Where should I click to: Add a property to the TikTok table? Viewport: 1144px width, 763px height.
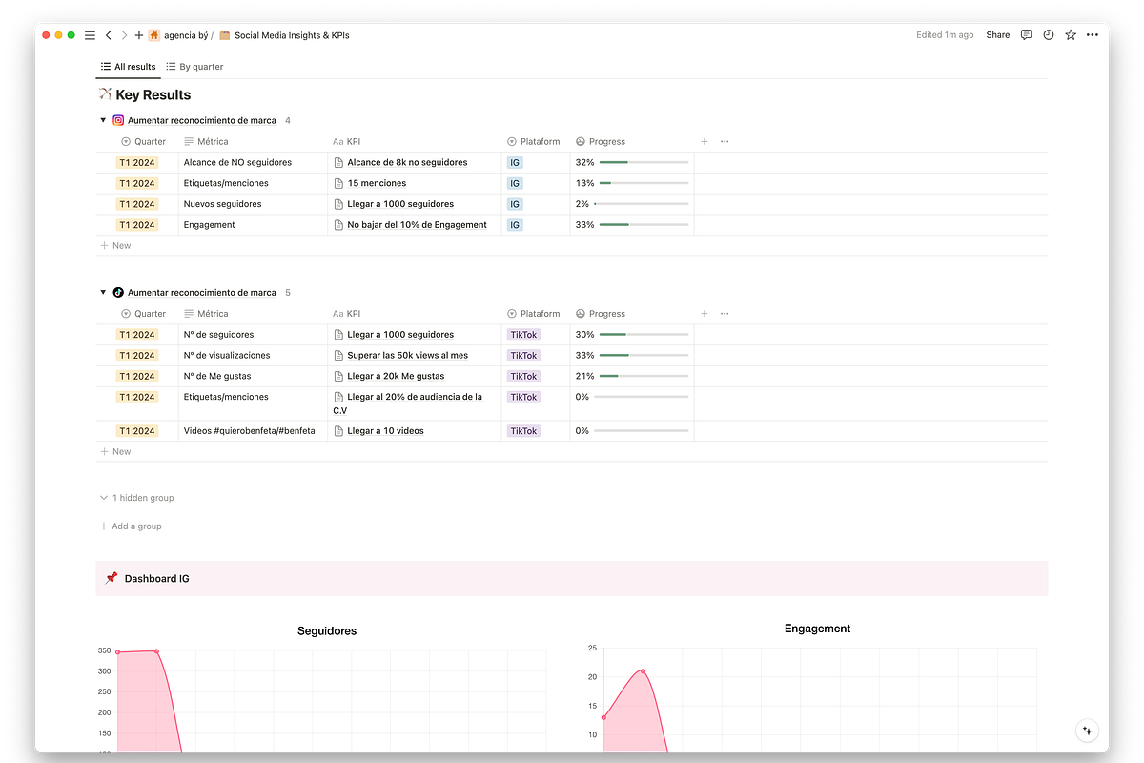coord(705,313)
